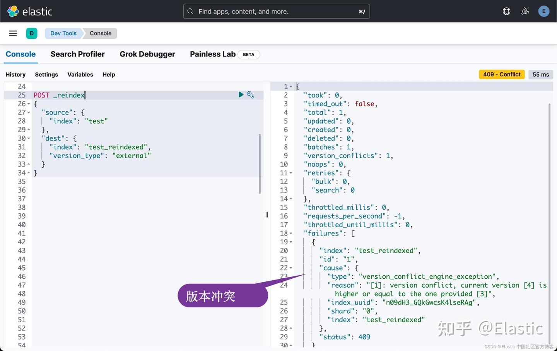Send the _reindex request with the play icon
Viewport: 557px width, 351px height.
pyautogui.click(x=241, y=94)
